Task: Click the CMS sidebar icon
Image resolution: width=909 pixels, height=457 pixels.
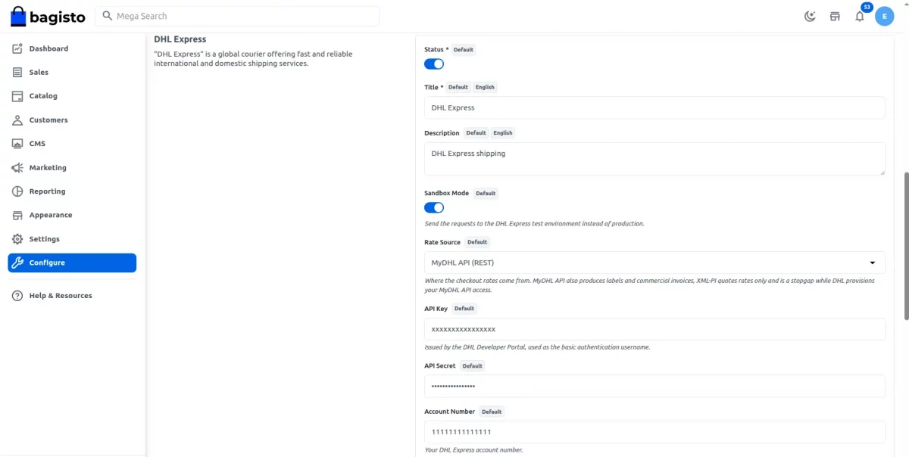Action: [17, 144]
